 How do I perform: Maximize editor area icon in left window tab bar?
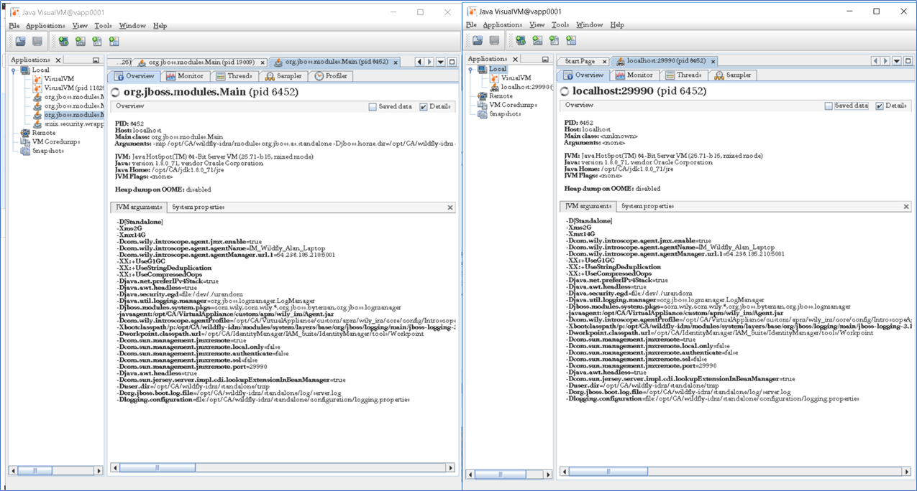pyautogui.click(x=452, y=62)
